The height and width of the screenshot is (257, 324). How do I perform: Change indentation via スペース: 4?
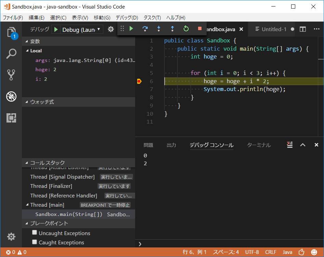[226, 252]
